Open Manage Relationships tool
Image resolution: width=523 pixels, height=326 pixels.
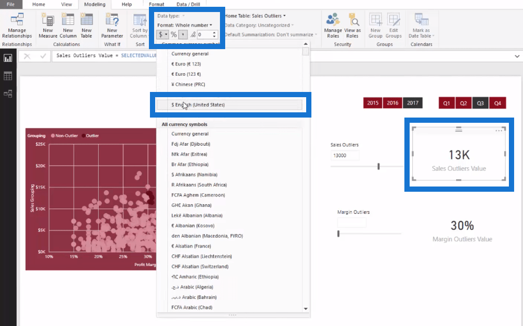tap(17, 26)
